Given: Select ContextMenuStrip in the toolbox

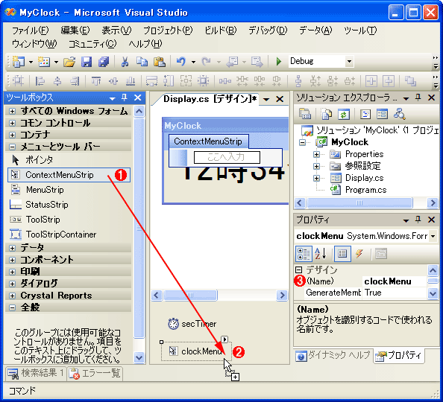Looking at the screenshot, I should [x=69, y=175].
